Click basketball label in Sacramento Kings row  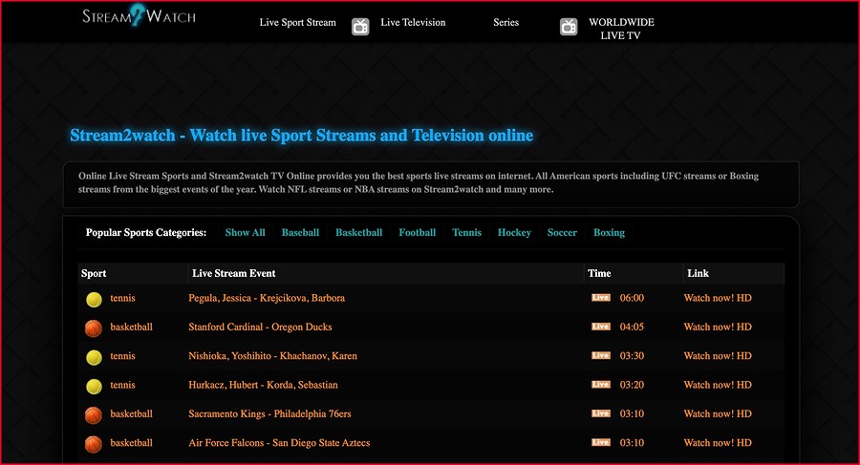(131, 414)
